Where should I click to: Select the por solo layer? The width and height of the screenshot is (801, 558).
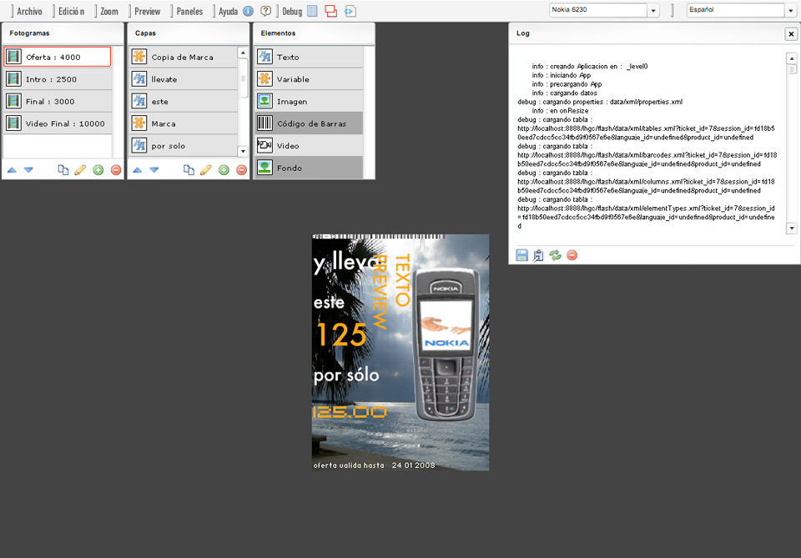point(184,145)
